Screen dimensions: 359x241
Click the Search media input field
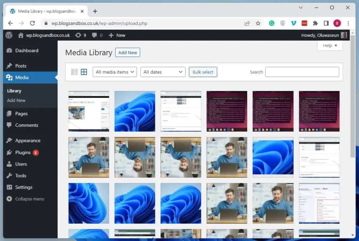(x=302, y=72)
